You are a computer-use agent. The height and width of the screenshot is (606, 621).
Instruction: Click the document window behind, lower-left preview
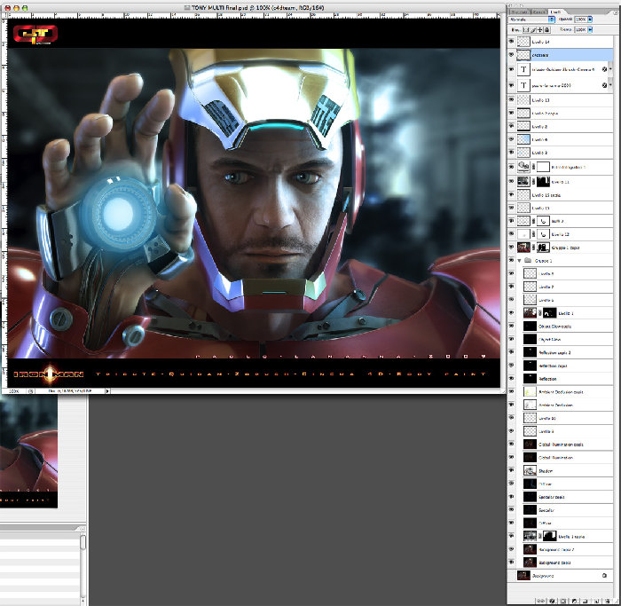tap(28, 452)
